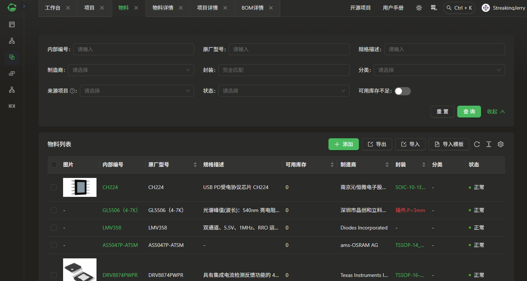
Task: Select the checkbox for the CH224 row
Action: click(x=54, y=187)
